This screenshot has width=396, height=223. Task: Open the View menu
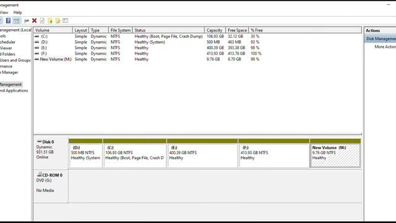click(x=4, y=12)
